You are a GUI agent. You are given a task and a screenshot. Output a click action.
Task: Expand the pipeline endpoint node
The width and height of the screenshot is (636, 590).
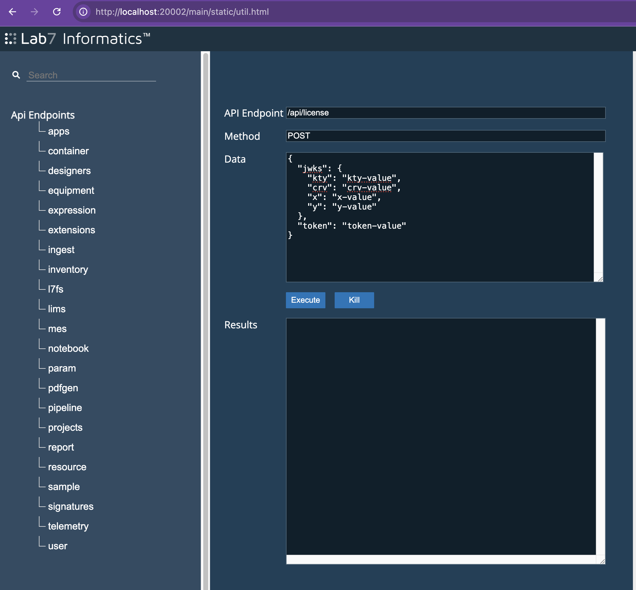(x=65, y=408)
